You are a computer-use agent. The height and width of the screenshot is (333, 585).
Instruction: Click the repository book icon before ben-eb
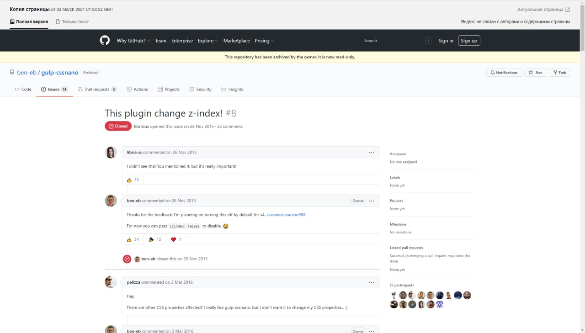(x=12, y=73)
